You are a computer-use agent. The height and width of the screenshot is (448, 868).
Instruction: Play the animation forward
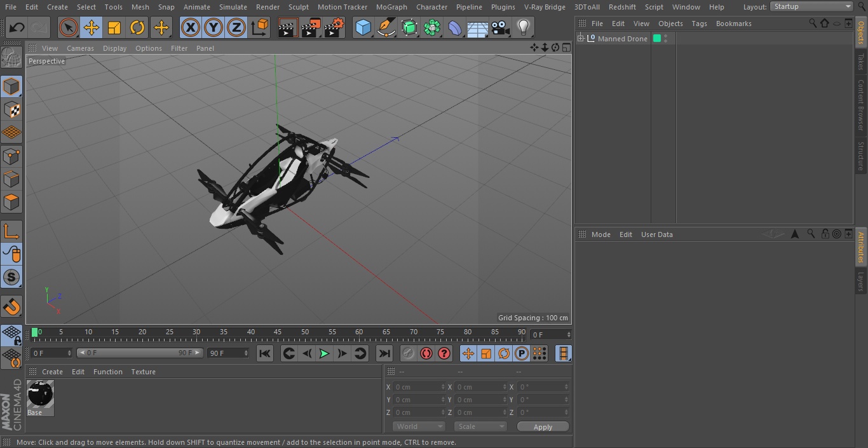pyautogui.click(x=324, y=353)
